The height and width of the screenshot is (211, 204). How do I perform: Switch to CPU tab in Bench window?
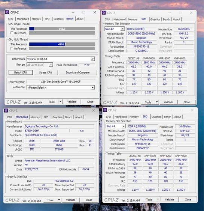click(10, 19)
